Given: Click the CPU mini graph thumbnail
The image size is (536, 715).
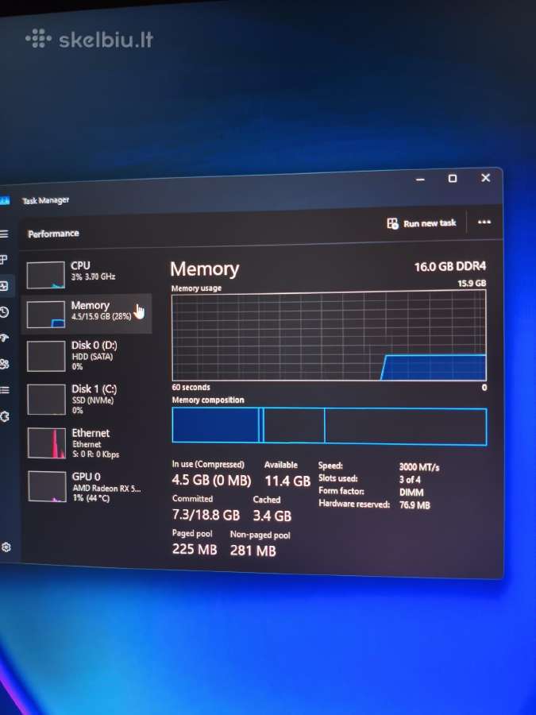Looking at the screenshot, I should click(45, 275).
